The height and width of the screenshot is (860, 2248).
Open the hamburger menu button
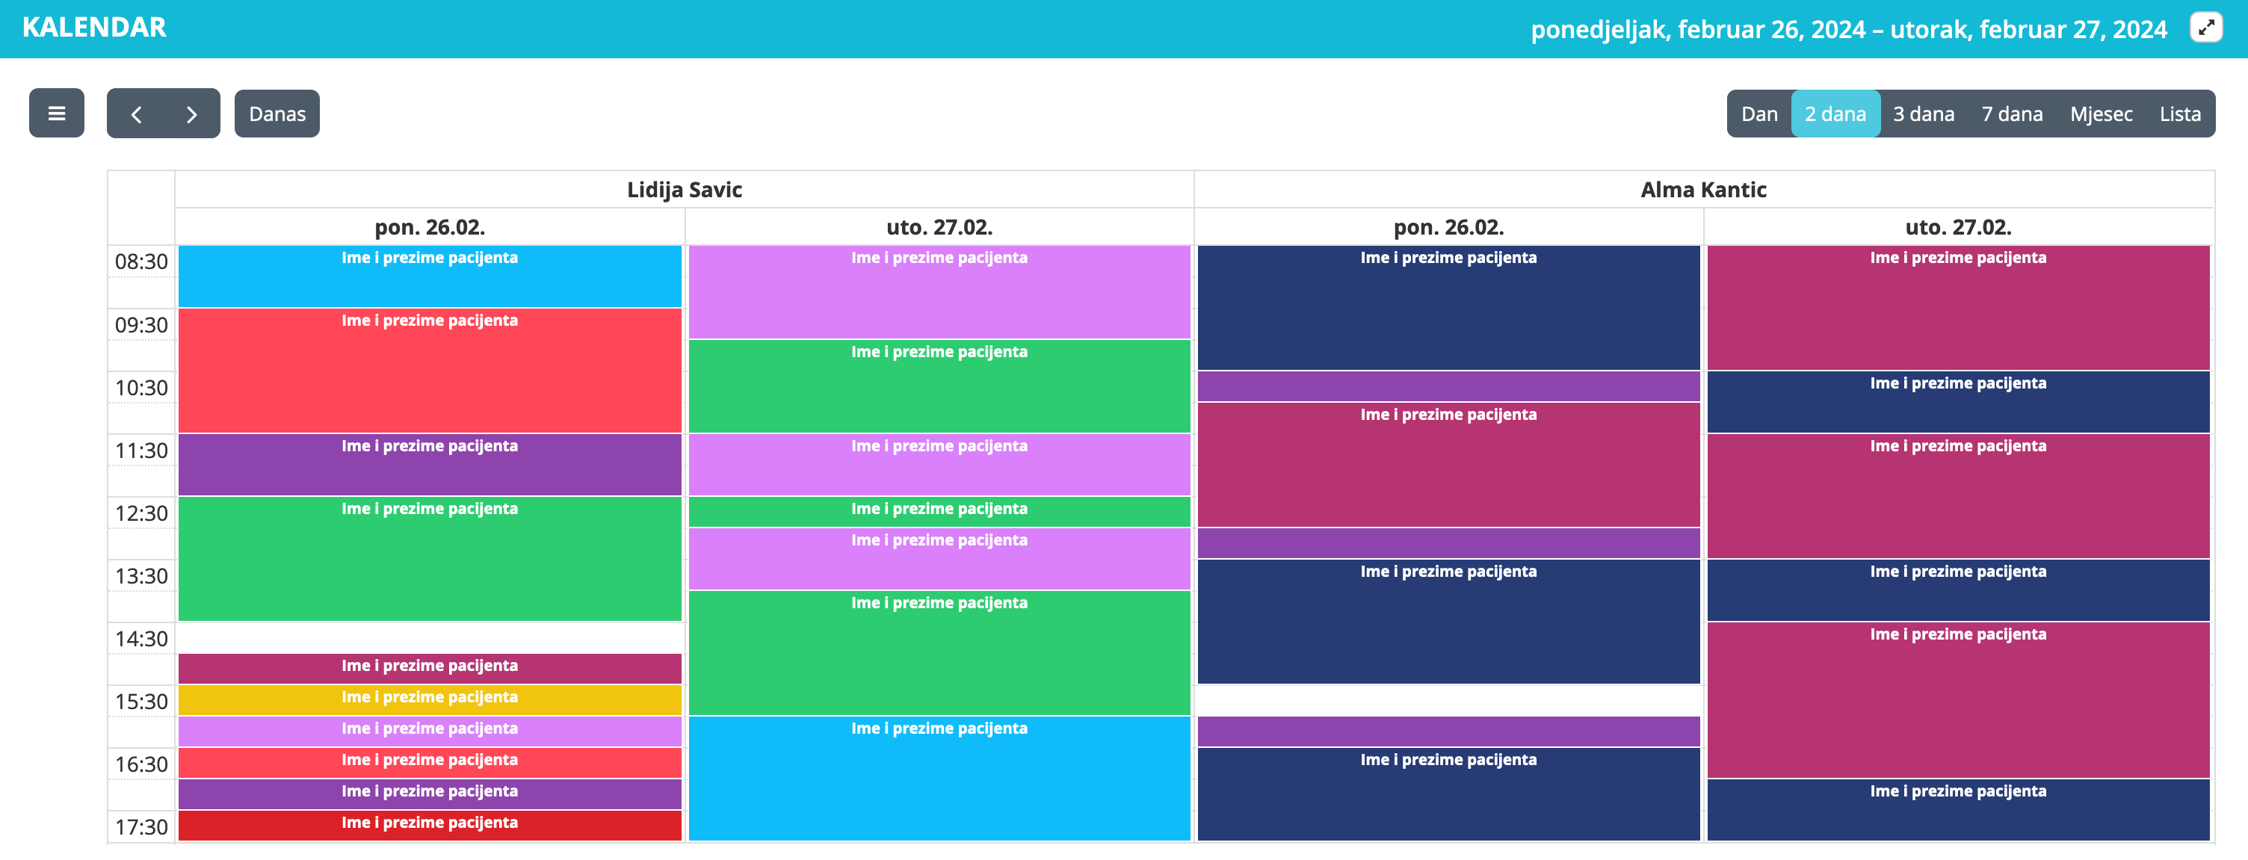pyautogui.click(x=57, y=114)
